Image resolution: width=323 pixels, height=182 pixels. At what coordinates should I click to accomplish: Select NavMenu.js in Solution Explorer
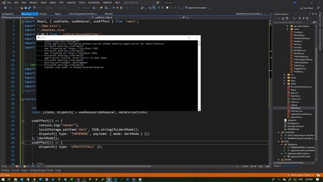point(298,54)
